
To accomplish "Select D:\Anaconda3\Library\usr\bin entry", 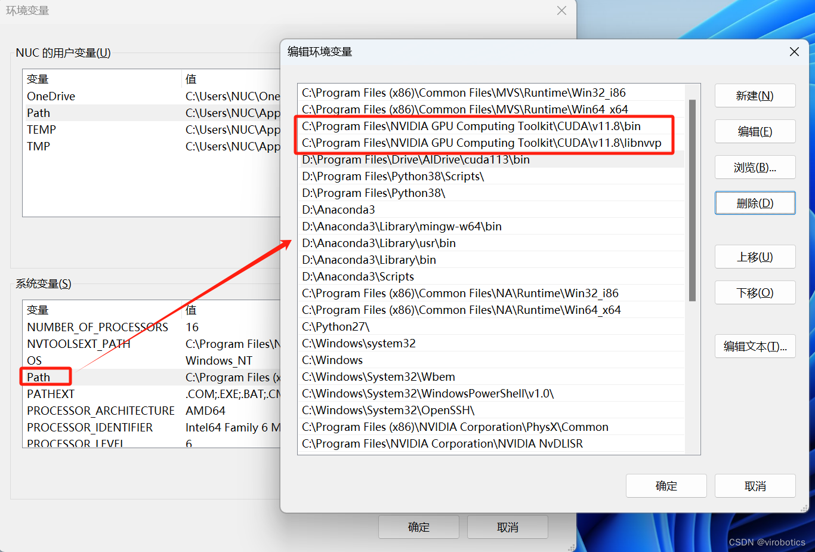I will coord(491,243).
